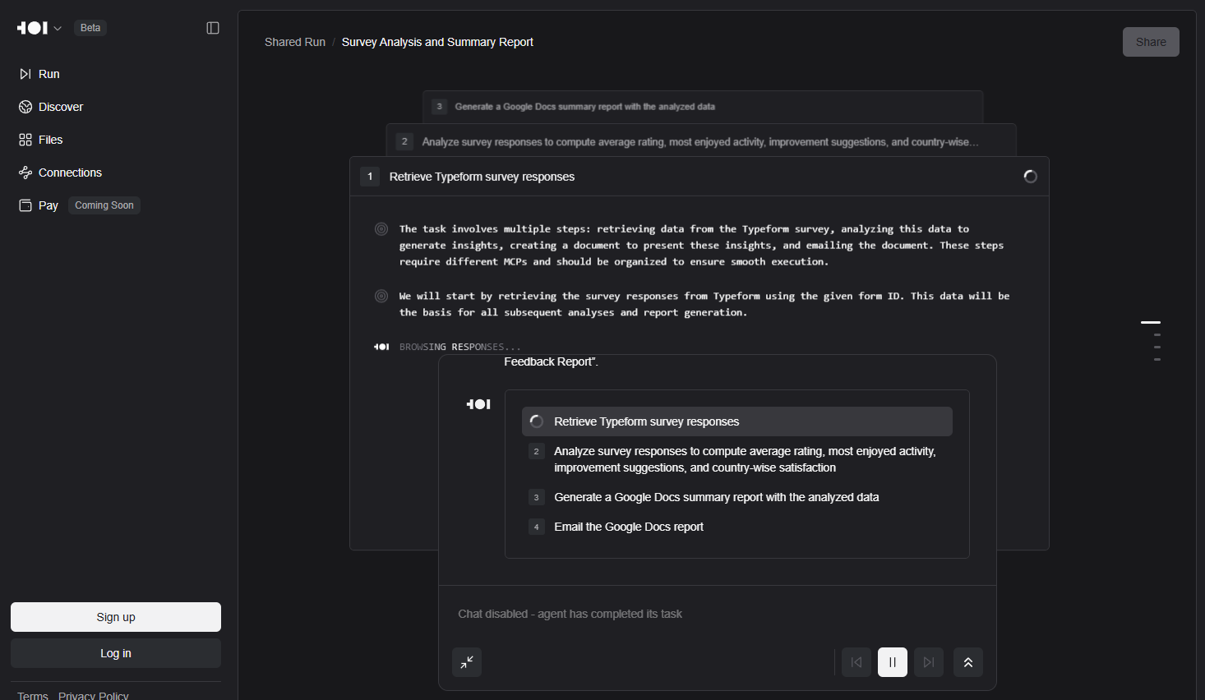
Task: Click the number 2 badge in the plan list
Action: (537, 451)
